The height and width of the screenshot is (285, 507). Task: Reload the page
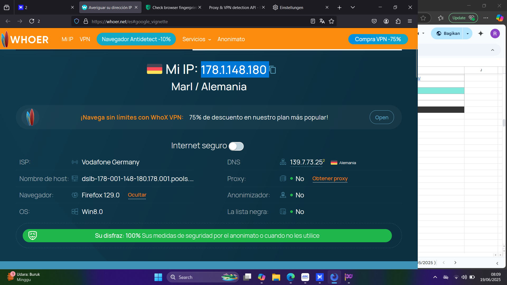point(32,21)
